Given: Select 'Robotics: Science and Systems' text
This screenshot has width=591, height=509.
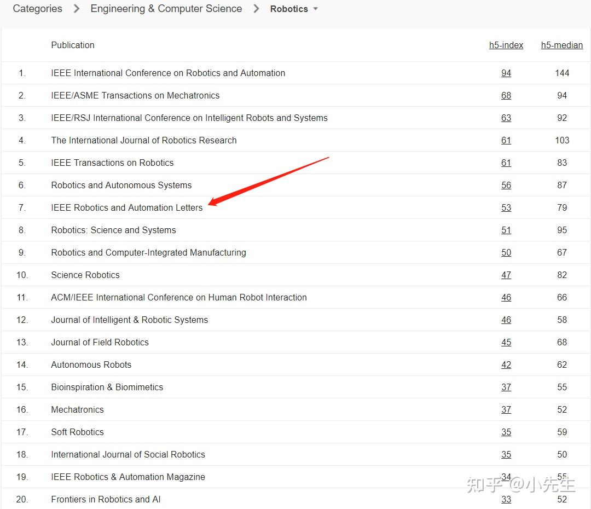Looking at the screenshot, I should (113, 230).
